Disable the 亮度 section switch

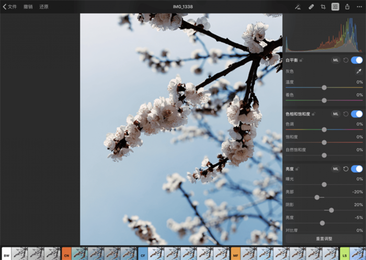[357, 169]
